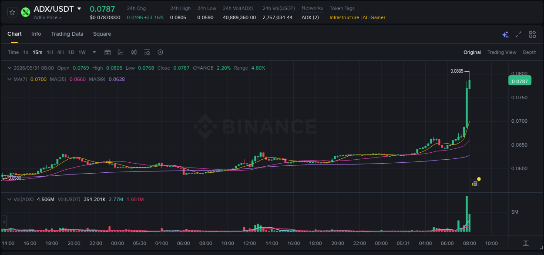This screenshot has height=255, width=544.
Task: Click the 0.0580 low price marker
Action: [15, 178]
